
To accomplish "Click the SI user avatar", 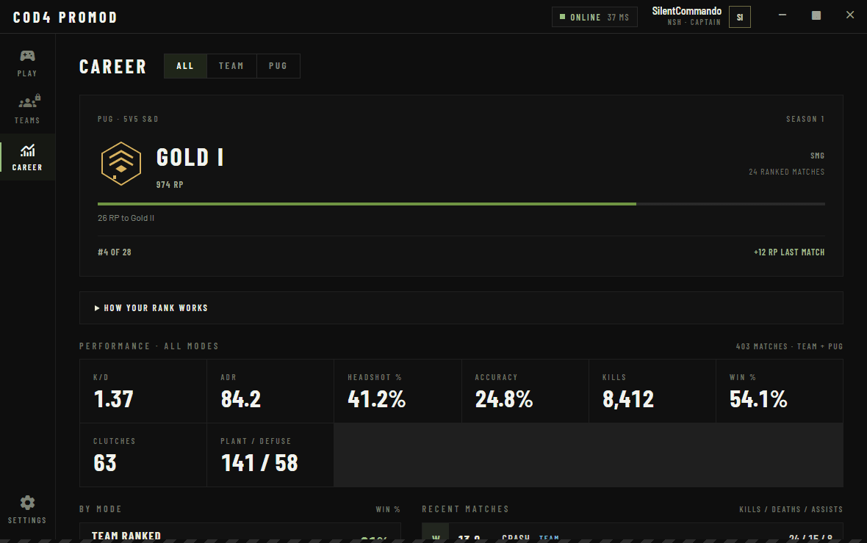I will click(739, 17).
